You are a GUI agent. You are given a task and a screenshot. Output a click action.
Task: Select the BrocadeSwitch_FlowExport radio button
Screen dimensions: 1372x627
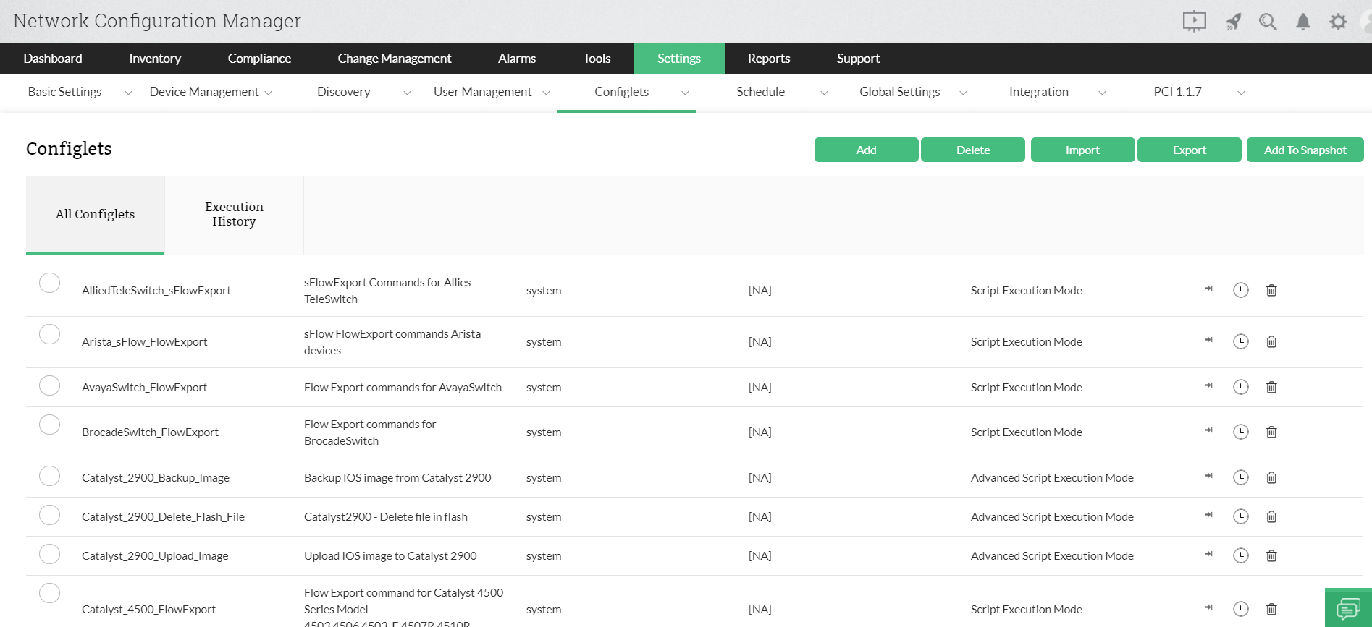point(49,425)
